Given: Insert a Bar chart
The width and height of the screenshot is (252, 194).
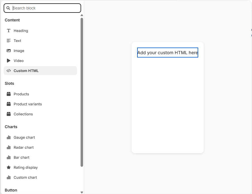Looking at the screenshot, I should click(x=21, y=157).
